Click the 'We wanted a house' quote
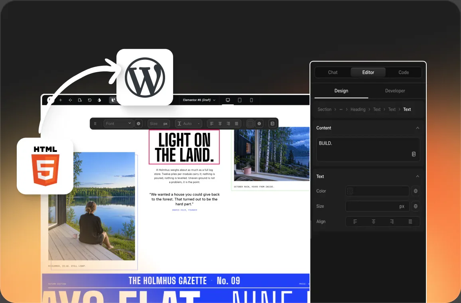Screen dimensions: 461x303 tap(184, 199)
